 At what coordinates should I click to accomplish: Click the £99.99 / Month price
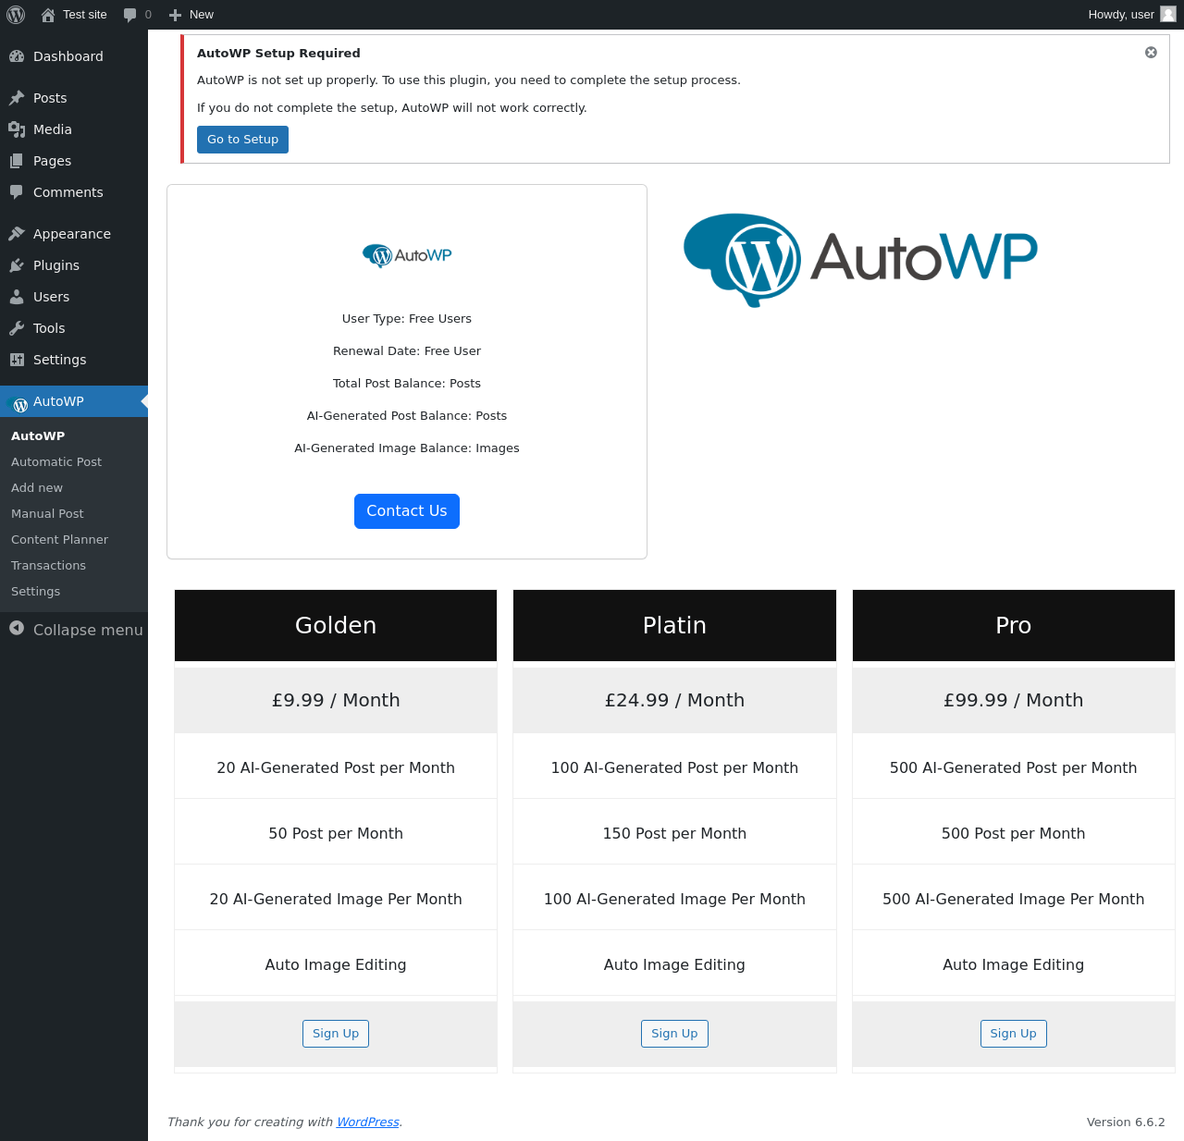tap(1014, 701)
